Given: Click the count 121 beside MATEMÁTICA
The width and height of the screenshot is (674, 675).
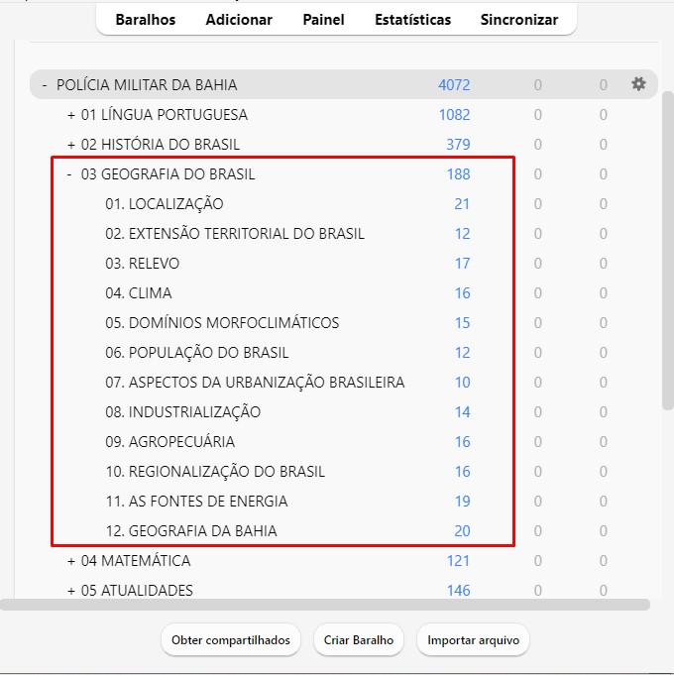Looking at the screenshot, I should coord(458,561).
